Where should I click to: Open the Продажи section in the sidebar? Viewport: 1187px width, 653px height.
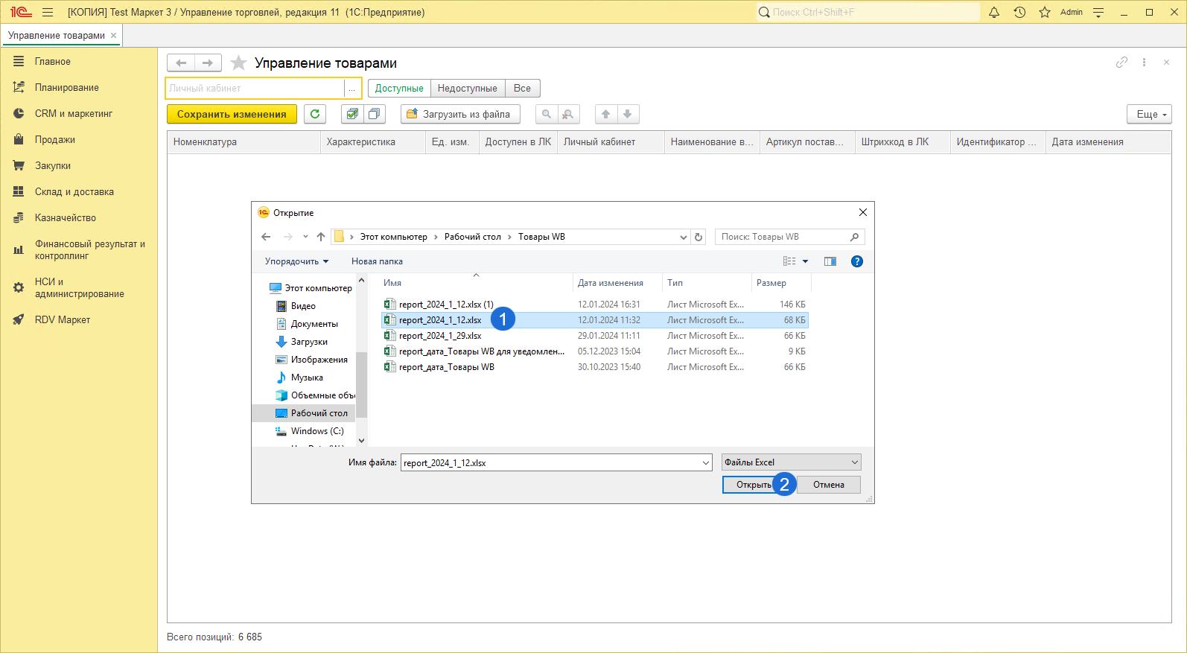point(54,140)
